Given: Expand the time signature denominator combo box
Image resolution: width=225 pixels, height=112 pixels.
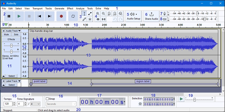Looking at the screenshot, I should pos(35,104).
